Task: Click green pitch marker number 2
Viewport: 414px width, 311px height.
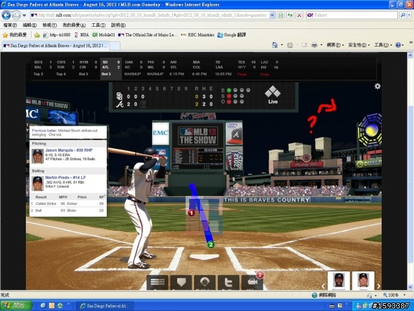Action: pos(211,245)
